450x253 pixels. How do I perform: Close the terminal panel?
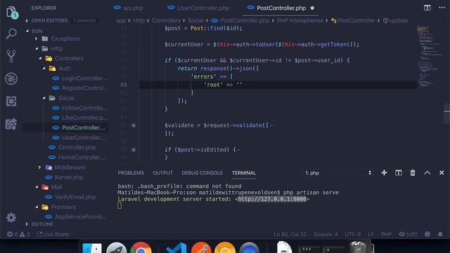(442, 173)
